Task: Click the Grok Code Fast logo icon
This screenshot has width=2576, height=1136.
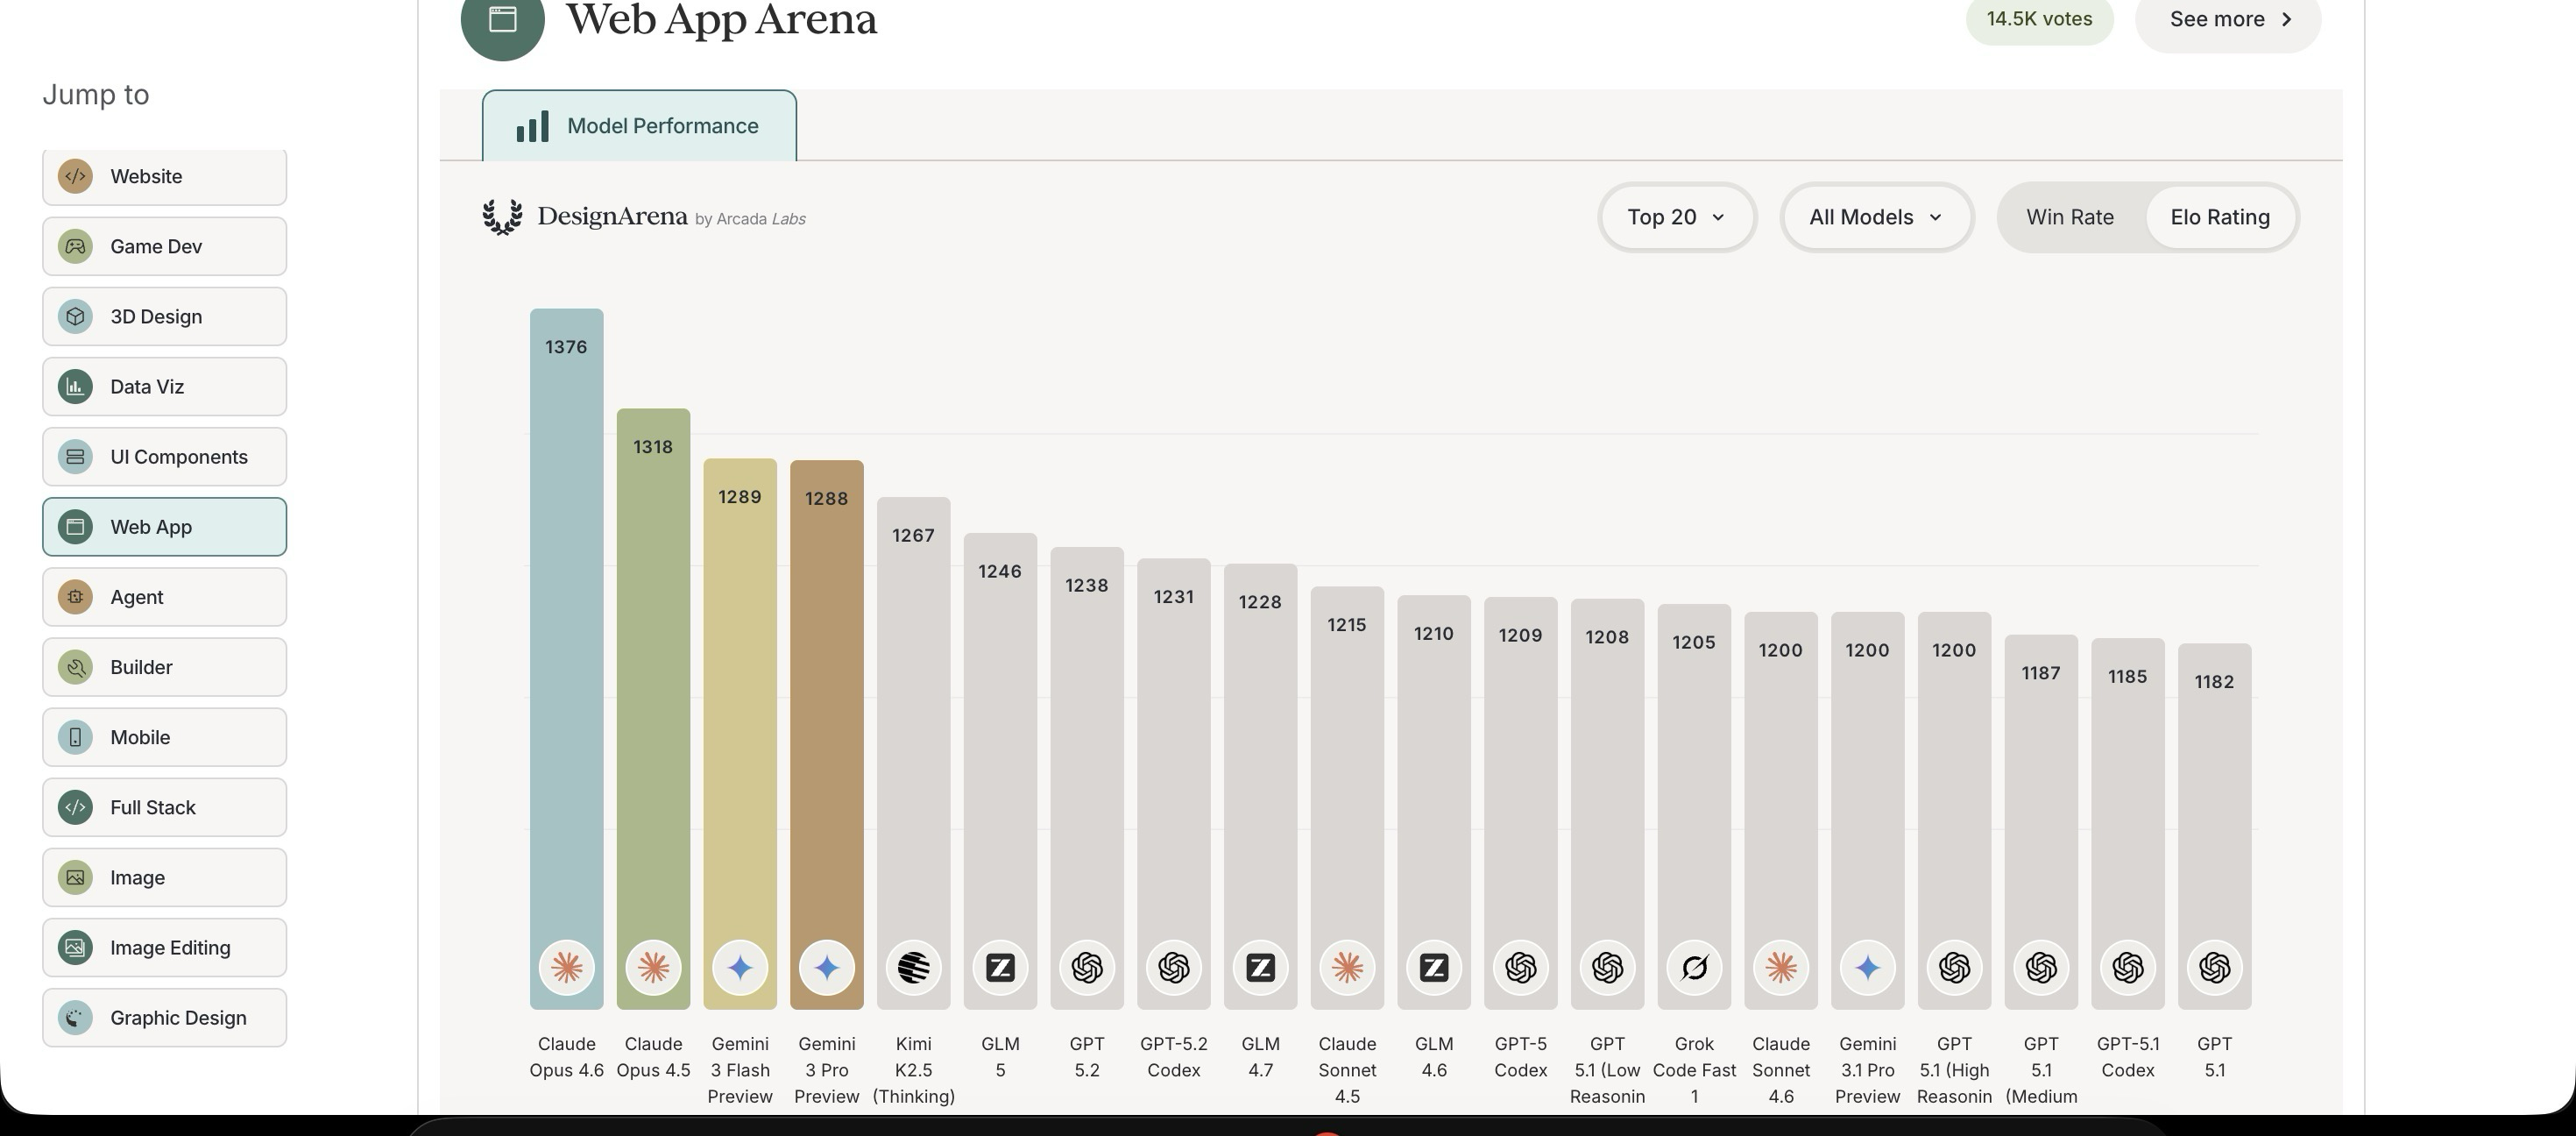Action: 1694,968
